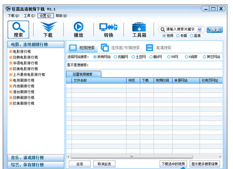
Task: Click magnifier icon inside keyword search box
Action: tap(163, 29)
